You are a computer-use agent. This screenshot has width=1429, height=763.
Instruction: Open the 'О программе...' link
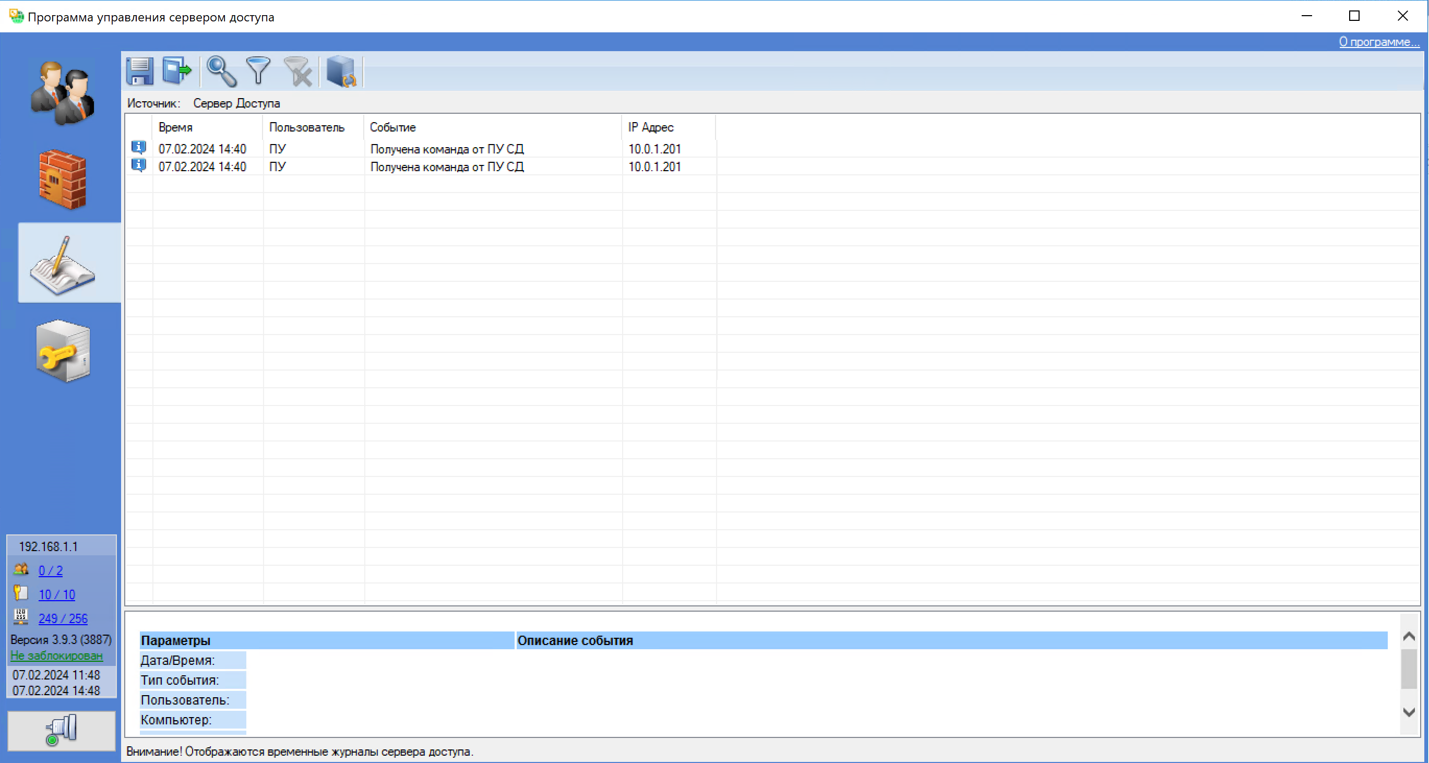(1378, 42)
